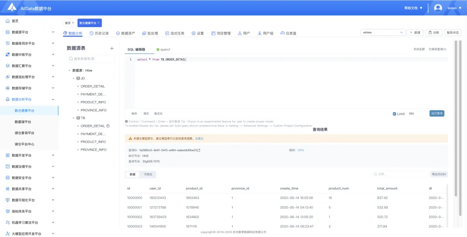
Task: Click the 导出为CSV button
Action: (x=439, y=174)
